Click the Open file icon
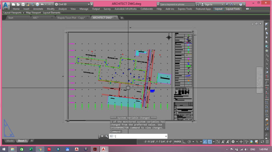The width and height of the screenshot is (272, 152). click(x=18, y=4)
